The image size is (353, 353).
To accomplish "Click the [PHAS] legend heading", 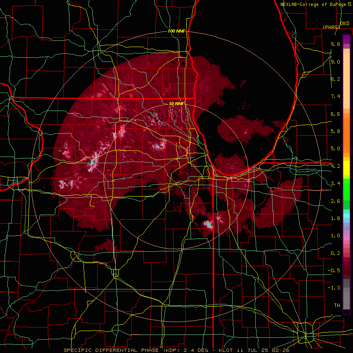I will (331, 27).
